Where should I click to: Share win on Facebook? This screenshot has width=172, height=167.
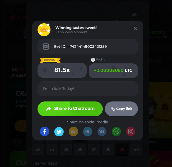click(45, 131)
